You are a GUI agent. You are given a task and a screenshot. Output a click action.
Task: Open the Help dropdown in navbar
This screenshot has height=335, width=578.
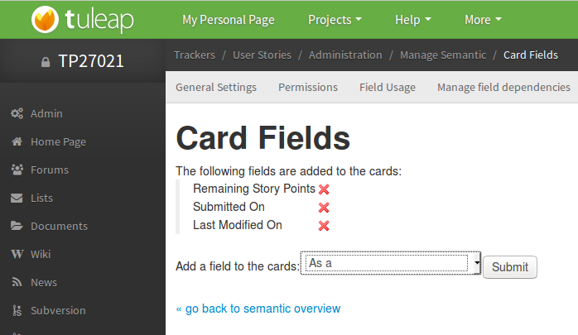[413, 20]
